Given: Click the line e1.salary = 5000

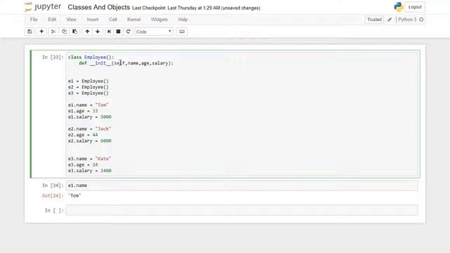Looking at the screenshot, I should tap(90, 117).
